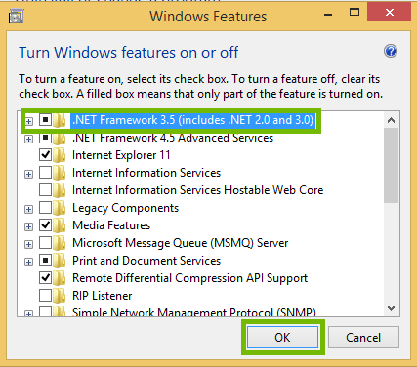Click the scrollbar down arrow
This screenshot has width=417, height=367.
(x=391, y=307)
